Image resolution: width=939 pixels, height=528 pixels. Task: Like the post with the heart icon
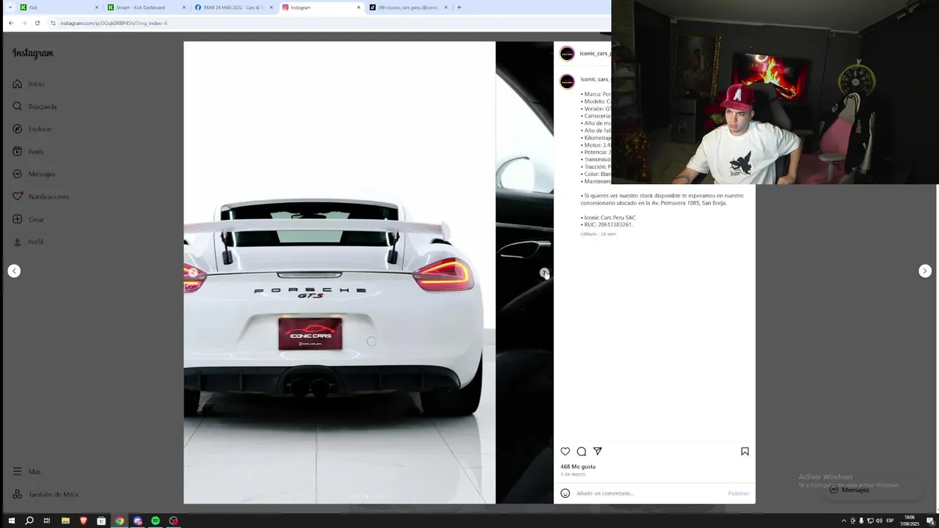tap(565, 452)
